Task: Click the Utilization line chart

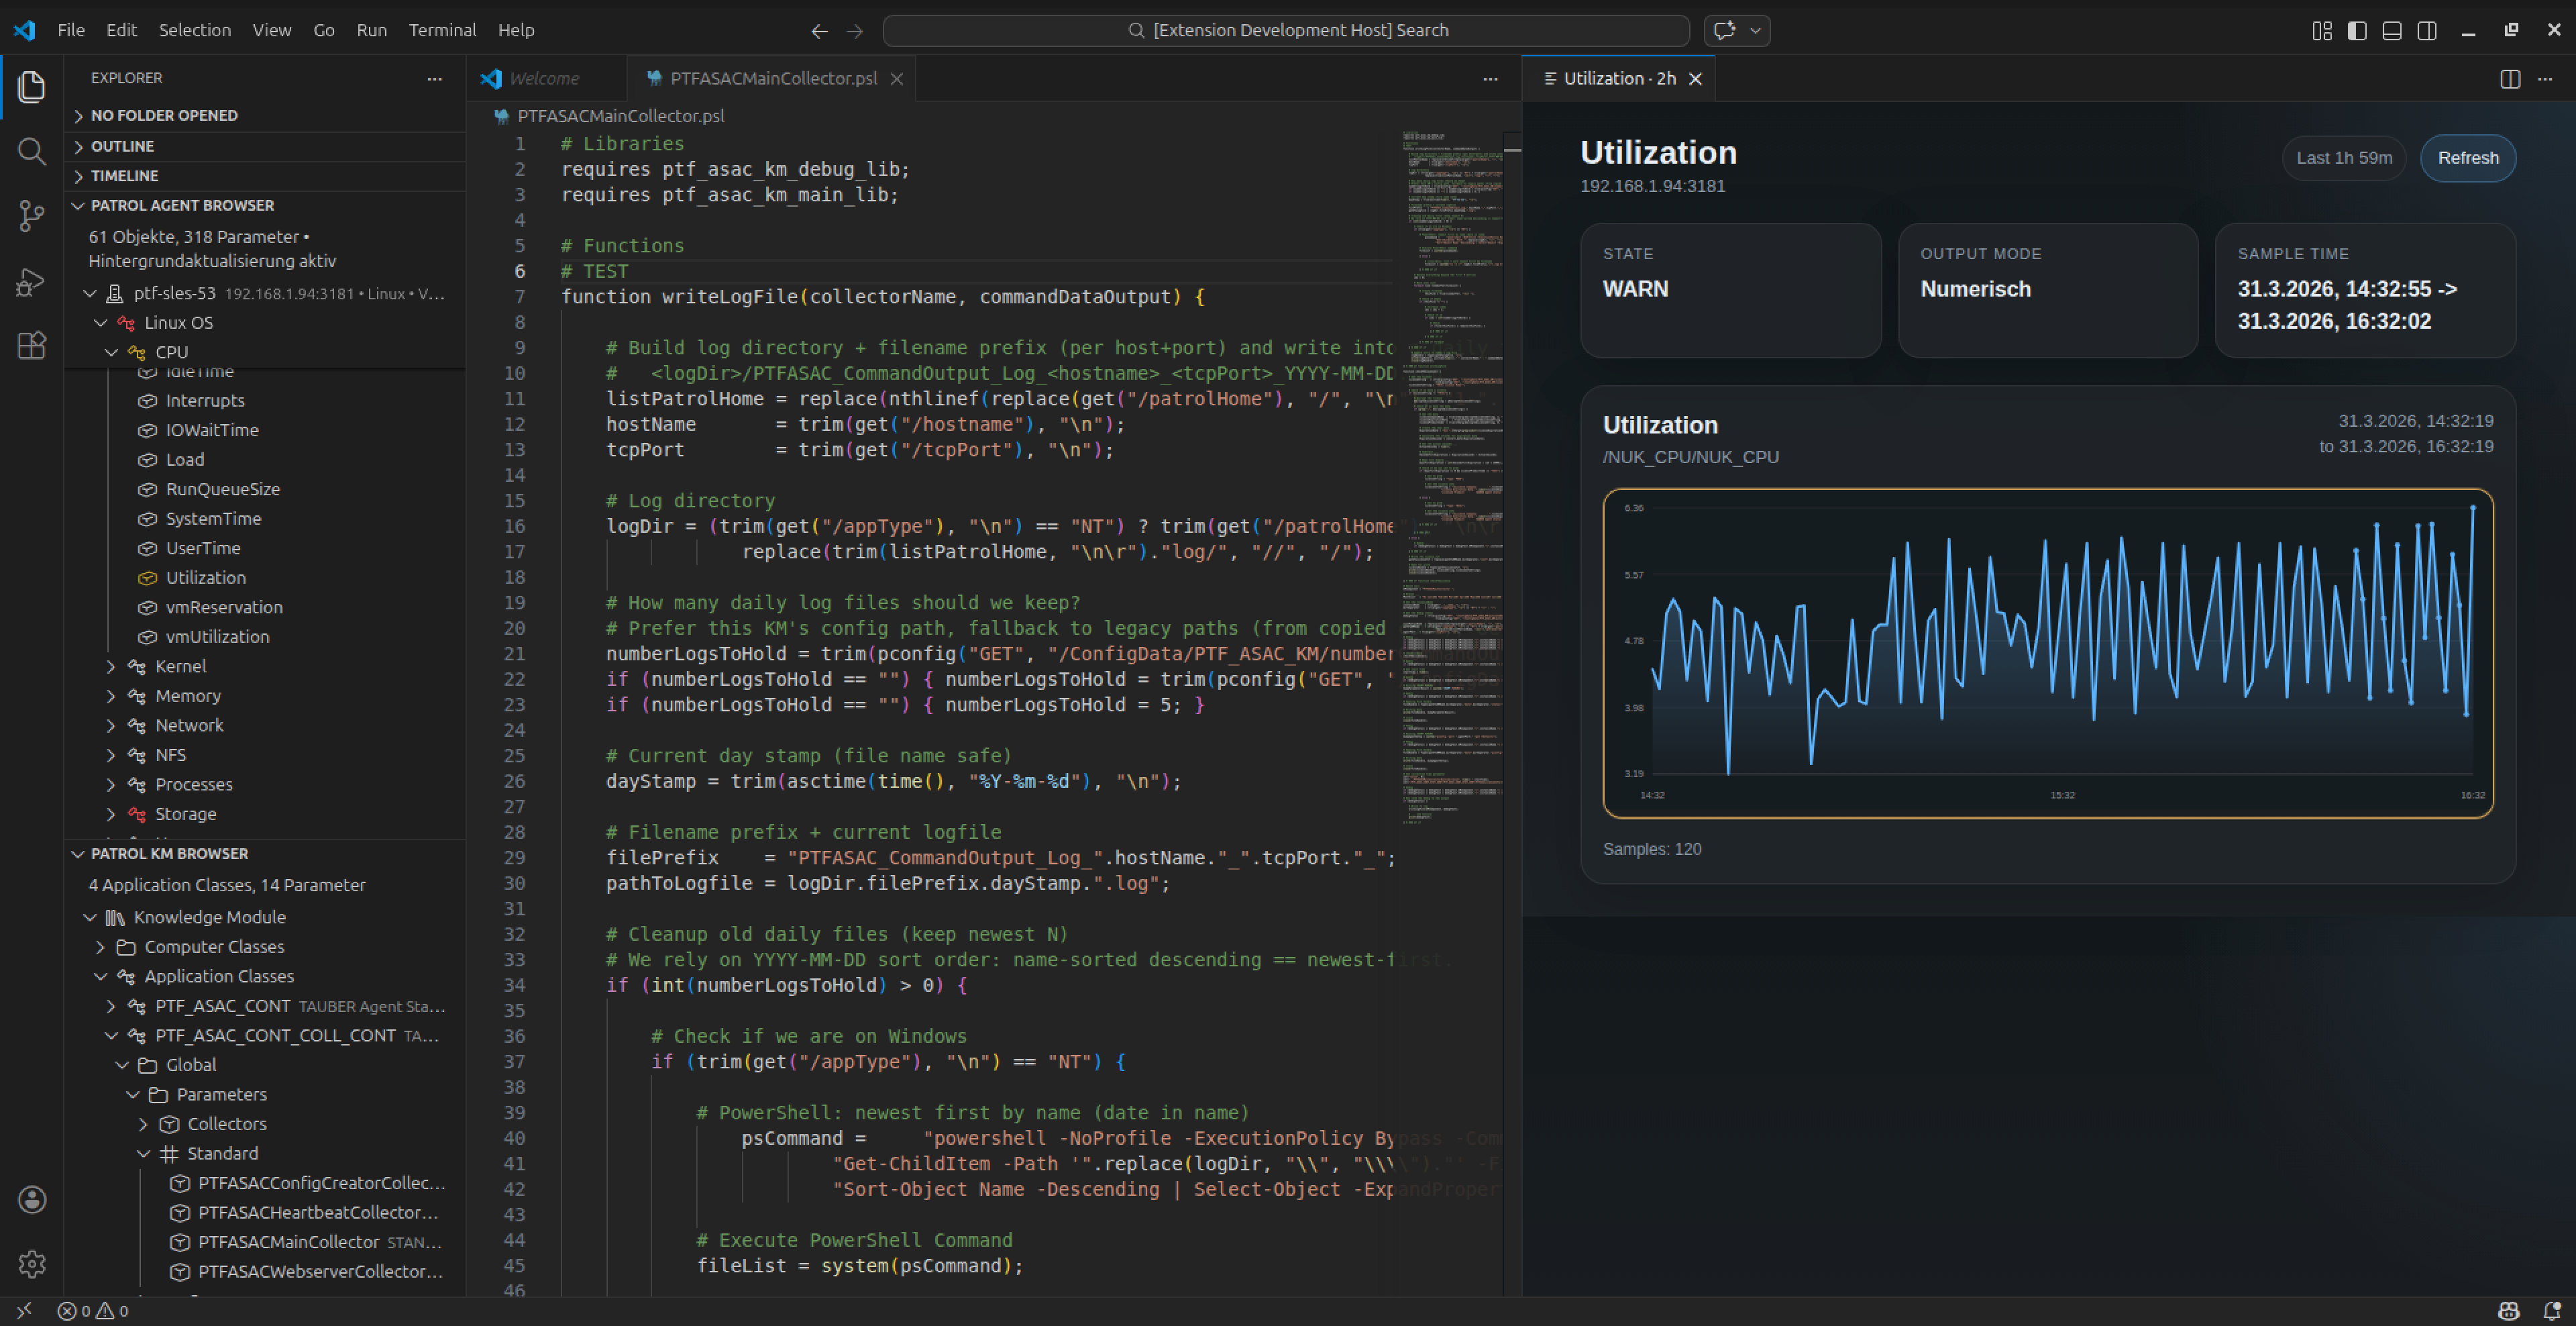Action: [x=2047, y=653]
